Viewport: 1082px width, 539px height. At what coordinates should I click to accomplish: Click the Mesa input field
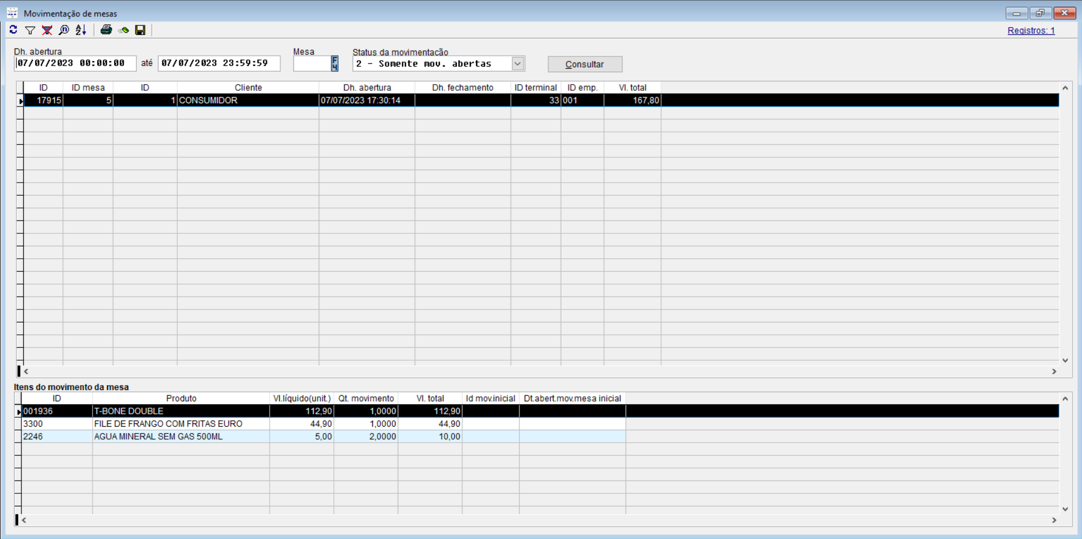point(312,64)
